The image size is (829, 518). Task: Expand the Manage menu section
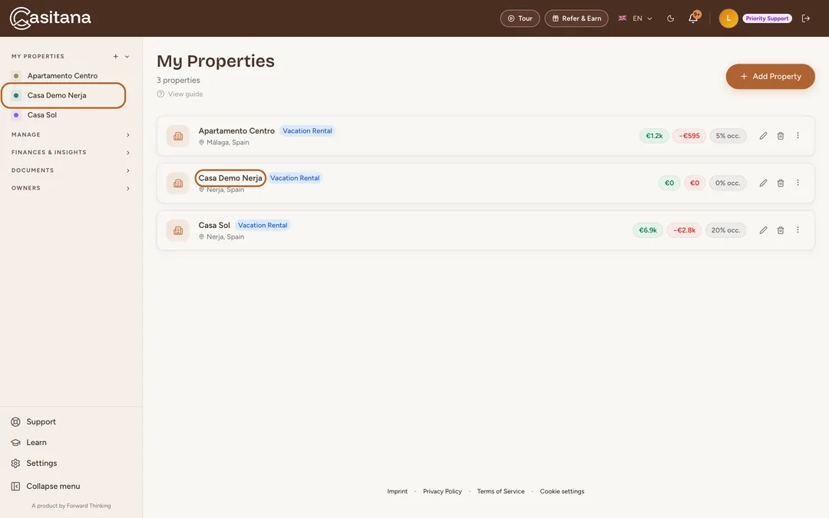click(x=71, y=135)
